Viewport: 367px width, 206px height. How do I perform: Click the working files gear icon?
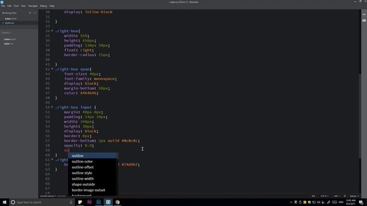tap(30, 13)
